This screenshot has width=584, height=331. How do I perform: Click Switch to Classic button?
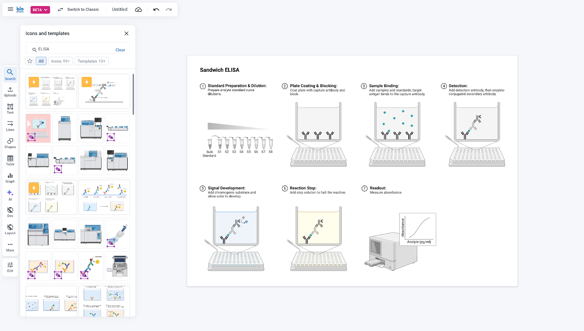tap(78, 9)
